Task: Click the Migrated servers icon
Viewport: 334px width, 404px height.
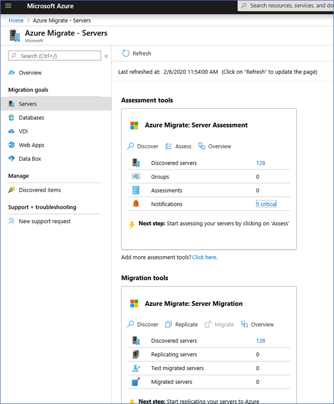Action: (x=136, y=382)
